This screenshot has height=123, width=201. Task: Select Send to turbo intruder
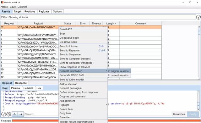(83, 80)
